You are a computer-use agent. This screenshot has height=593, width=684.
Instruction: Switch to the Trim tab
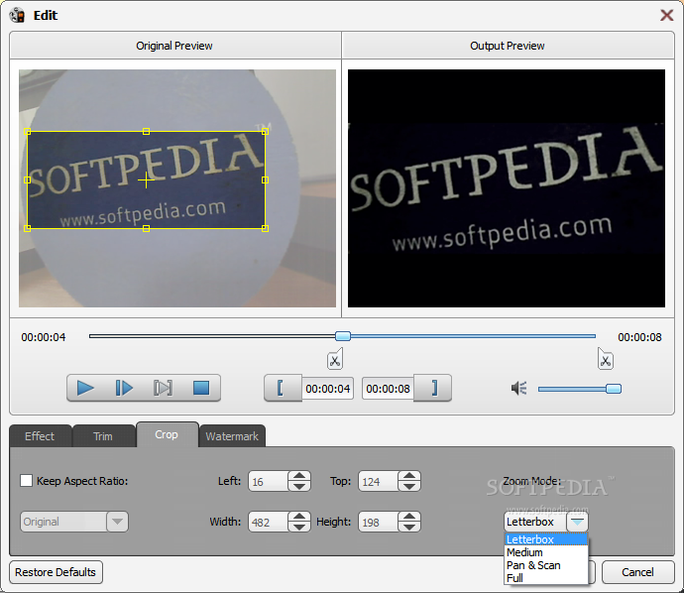(103, 436)
